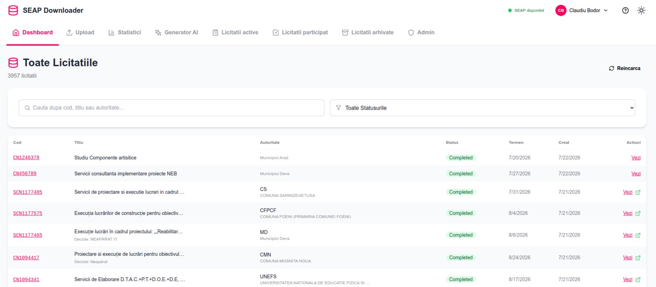
Task: Click the CB user avatar
Action: pyautogui.click(x=561, y=11)
